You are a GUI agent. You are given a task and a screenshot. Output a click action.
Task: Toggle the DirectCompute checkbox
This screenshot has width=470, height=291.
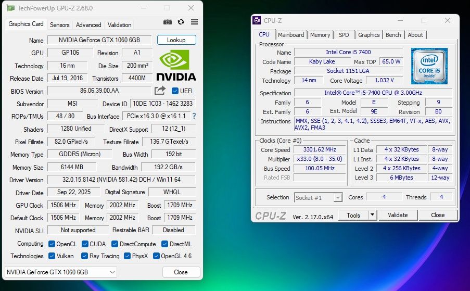pos(115,244)
